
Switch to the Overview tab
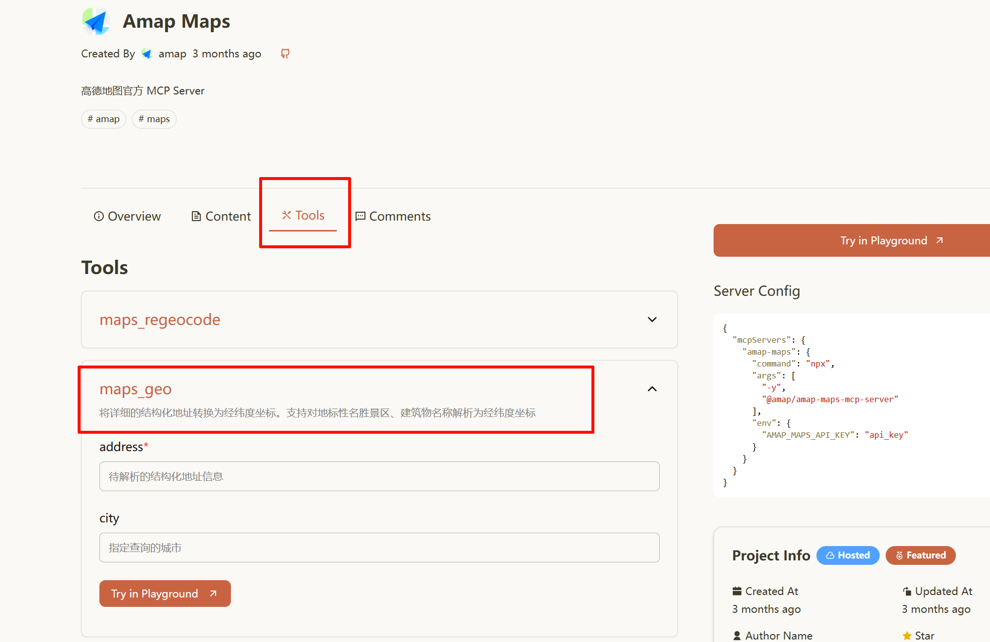(x=128, y=216)
